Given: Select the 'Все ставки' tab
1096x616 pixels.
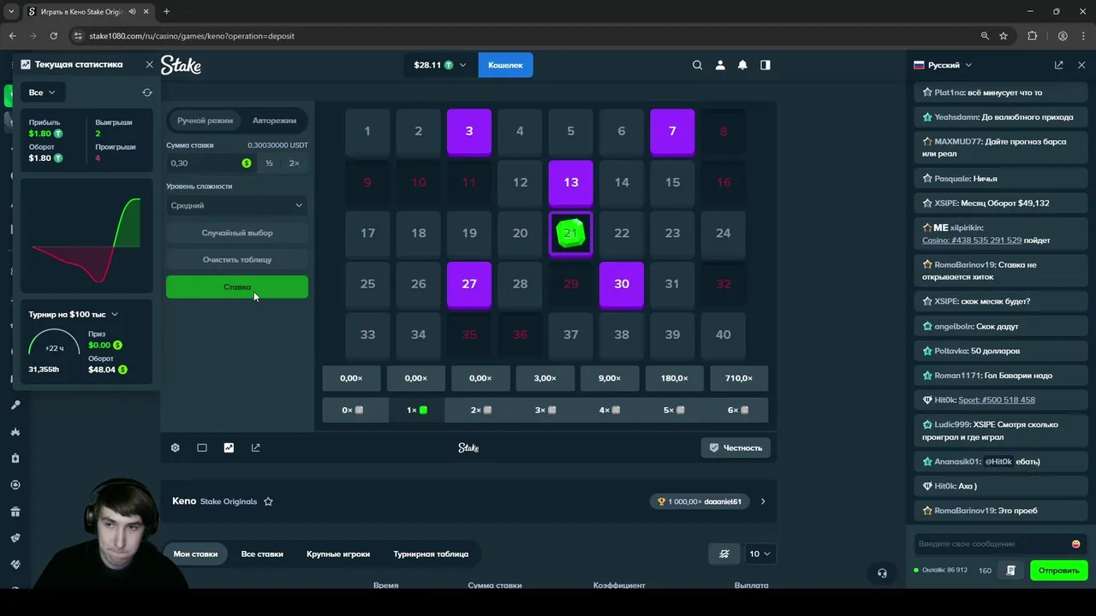Looking at the screenshot, I should tap(262, 554).
